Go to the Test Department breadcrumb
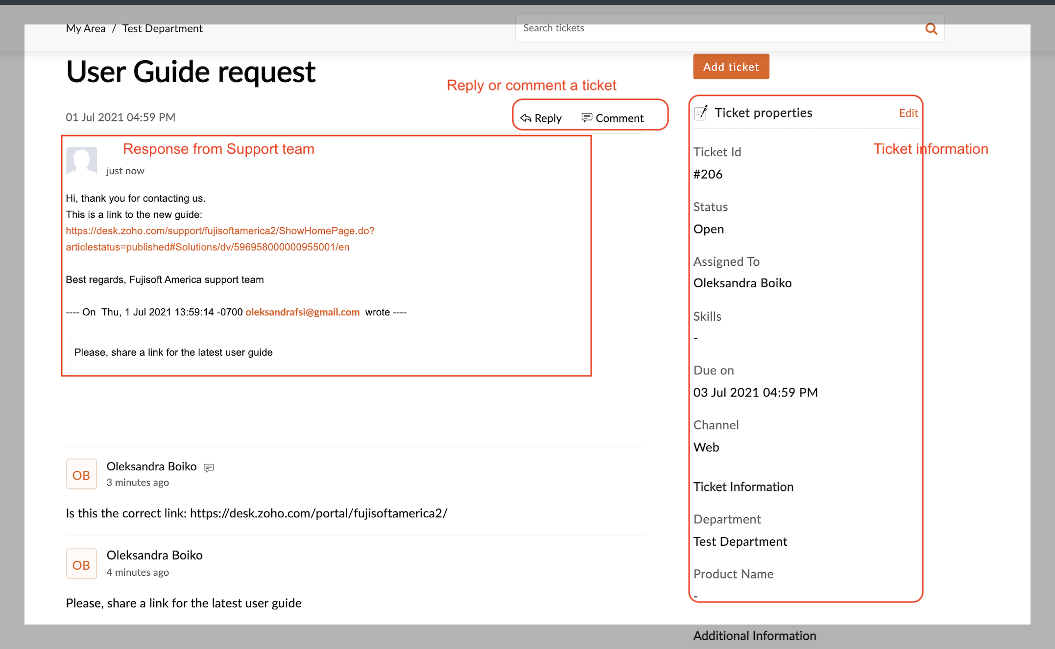 162,28
